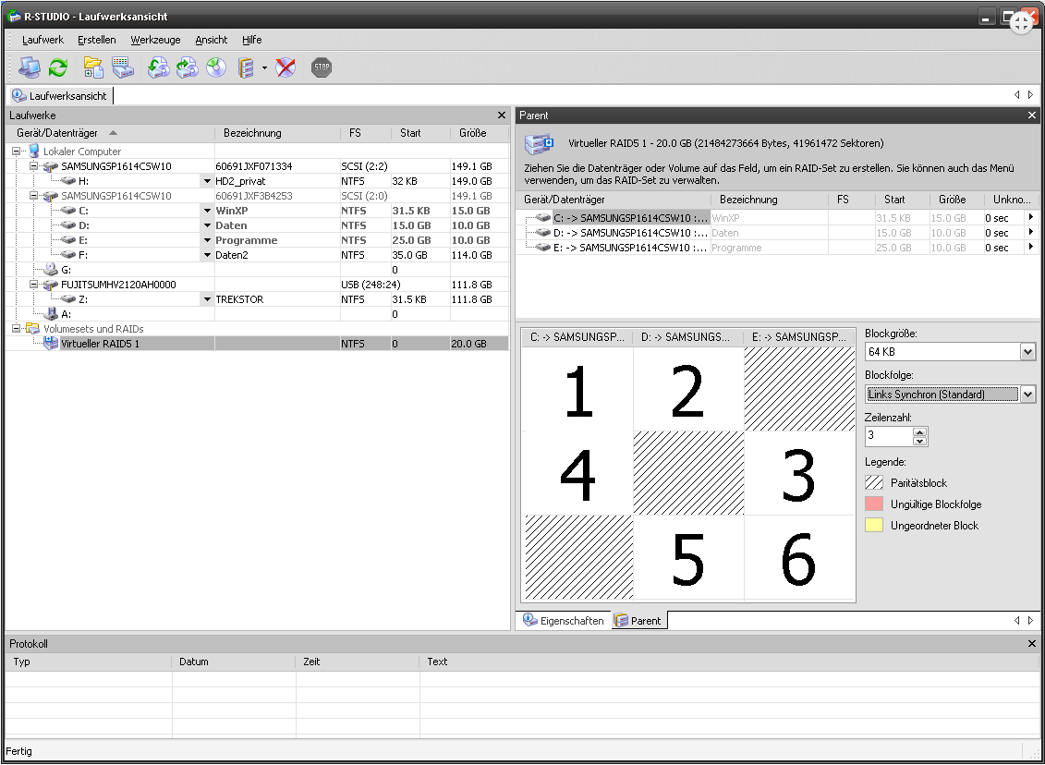Close the Protokoll panel
Viewport: 1045px width, 765px height.
tap(1032, 643)
